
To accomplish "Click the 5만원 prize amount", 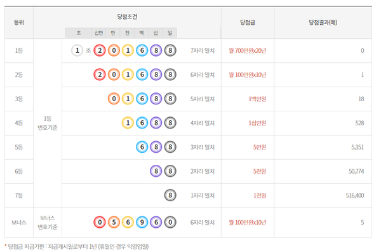I will 260,147.
